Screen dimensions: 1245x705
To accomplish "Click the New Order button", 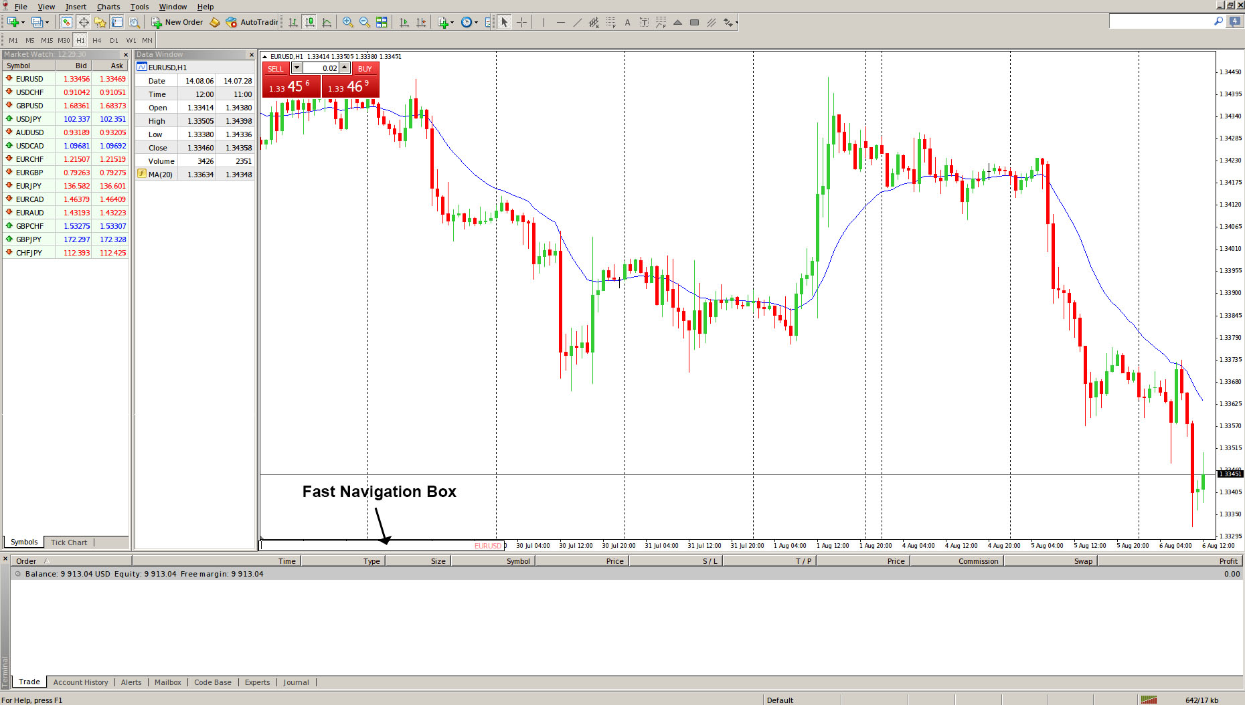I will [x=177, y=22].
